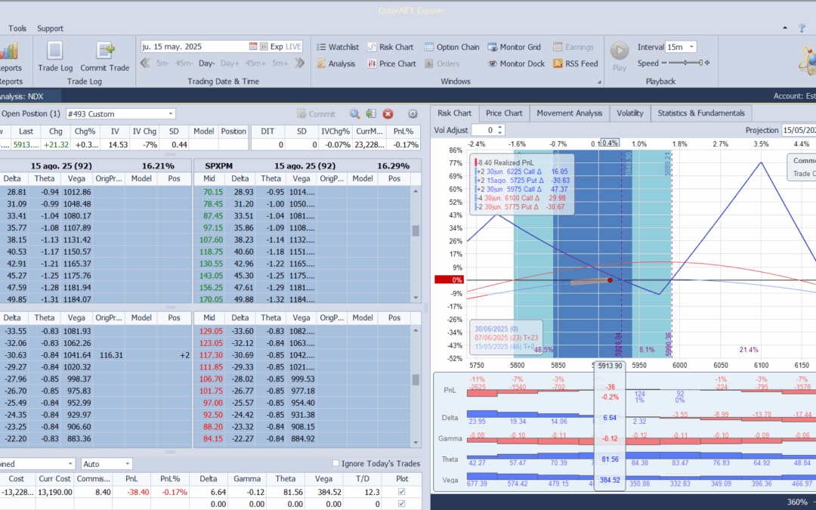Open the Watchlist window
The width and height of the screenshot is (816, 510).
point(338,47)
